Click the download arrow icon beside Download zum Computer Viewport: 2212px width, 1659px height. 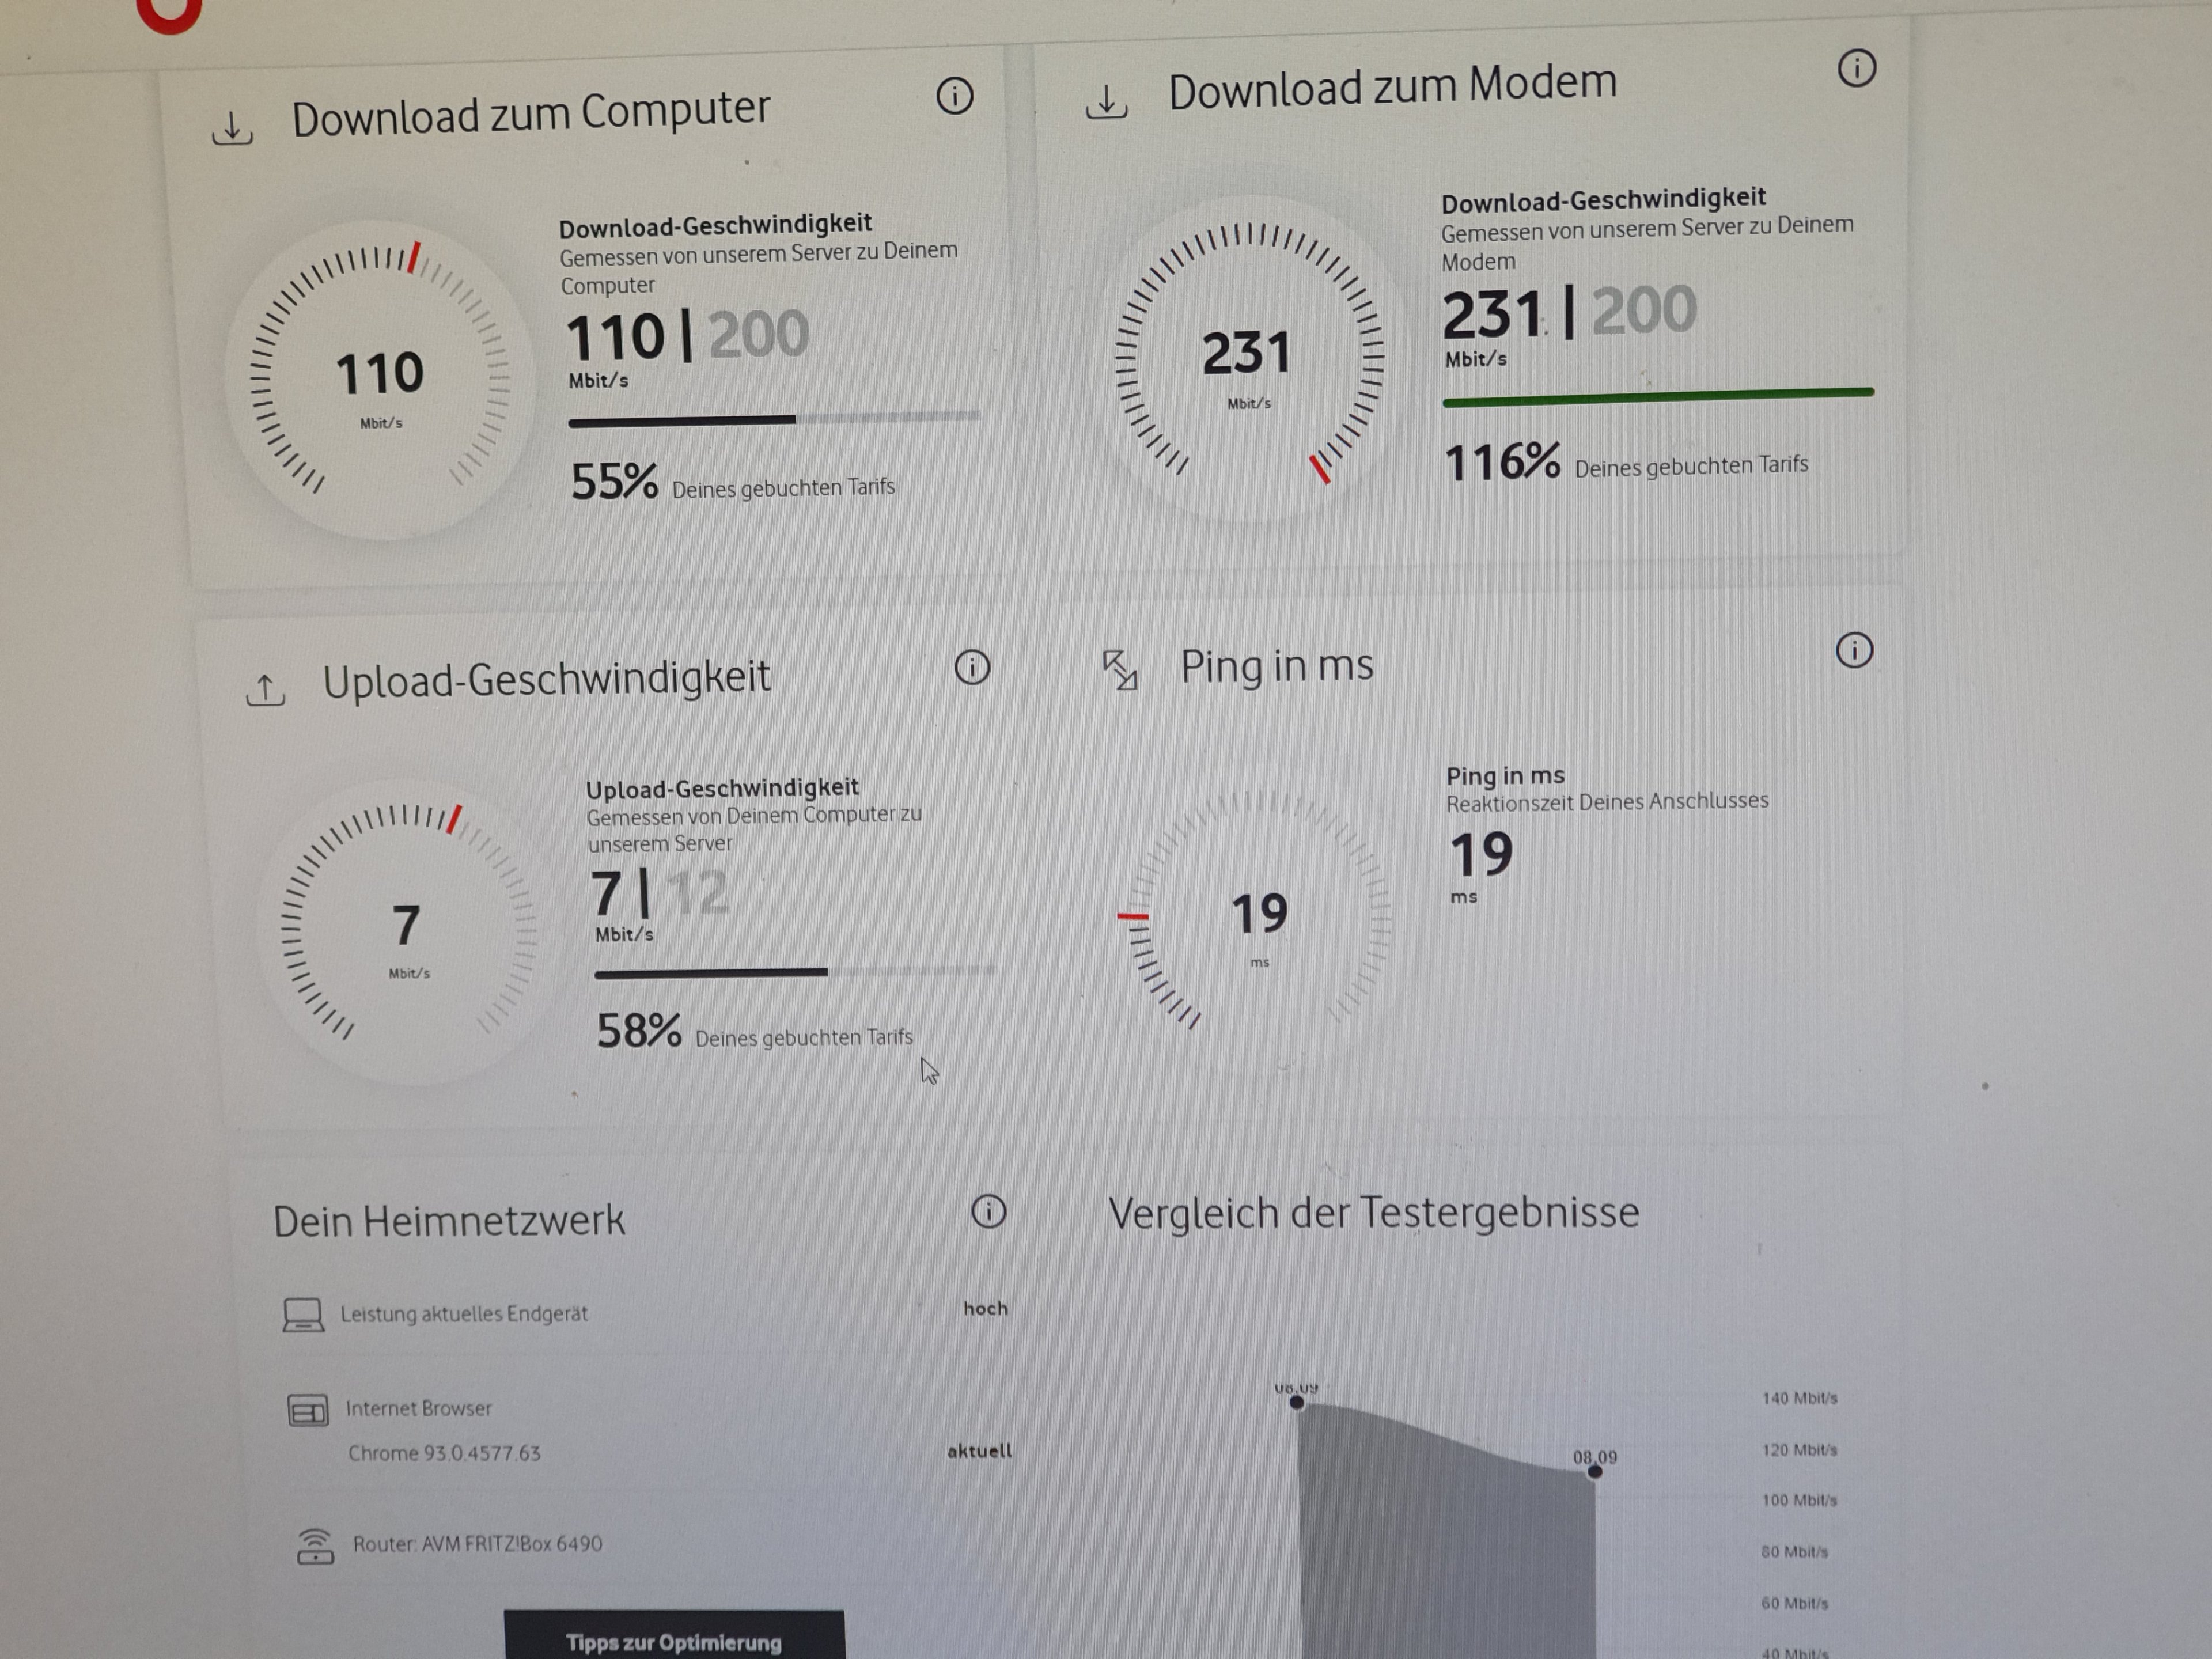click(x=232, y=129)
